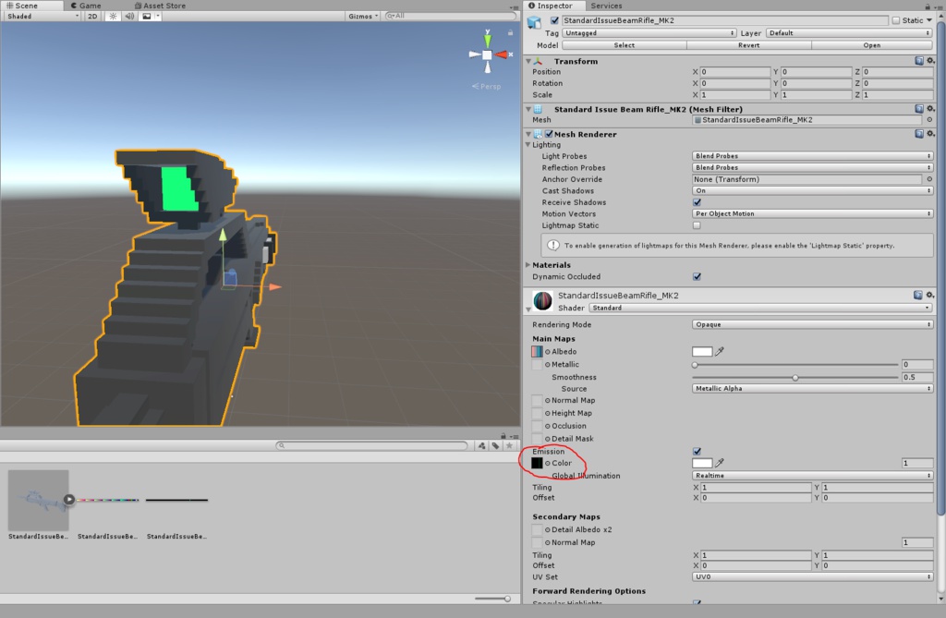The image size is (946, 618).
Task: Click the Albedo color swatch
Action: (x=702, y=351)
